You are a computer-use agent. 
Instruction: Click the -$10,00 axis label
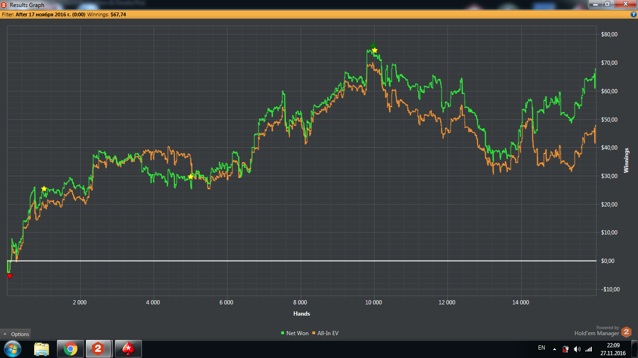610,289
